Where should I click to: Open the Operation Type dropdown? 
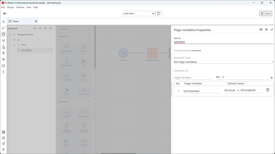(x=224, y=62)
